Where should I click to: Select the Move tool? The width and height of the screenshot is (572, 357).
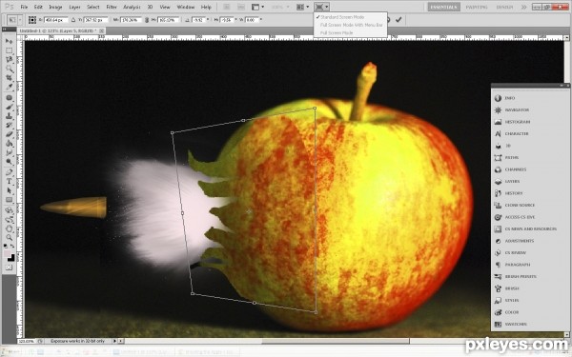10,41
